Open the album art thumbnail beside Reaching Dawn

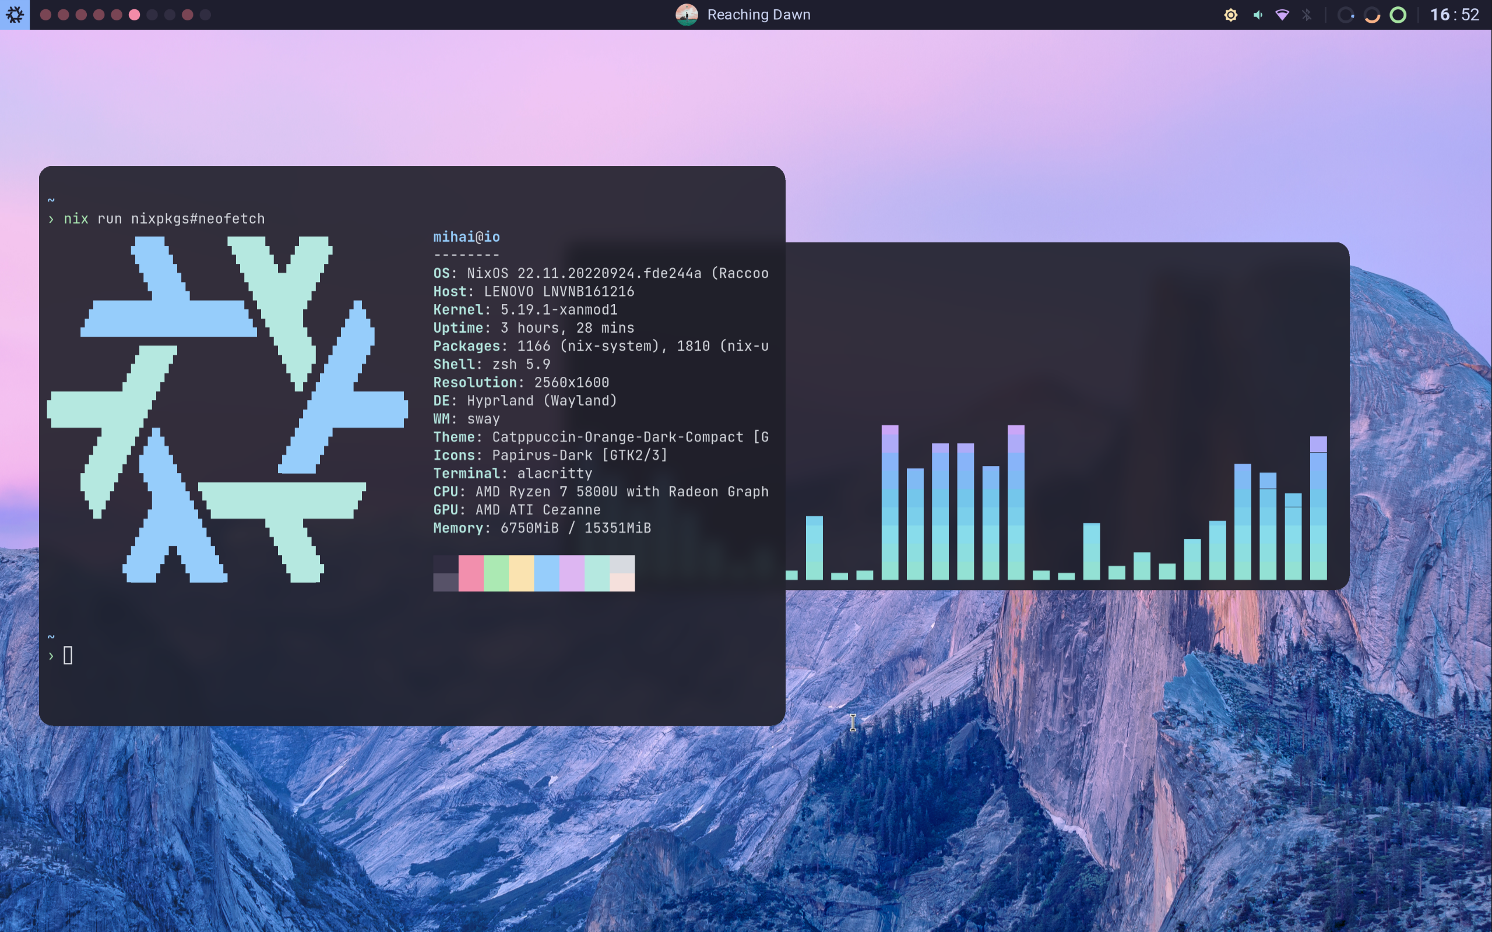[x=687, y=15]
